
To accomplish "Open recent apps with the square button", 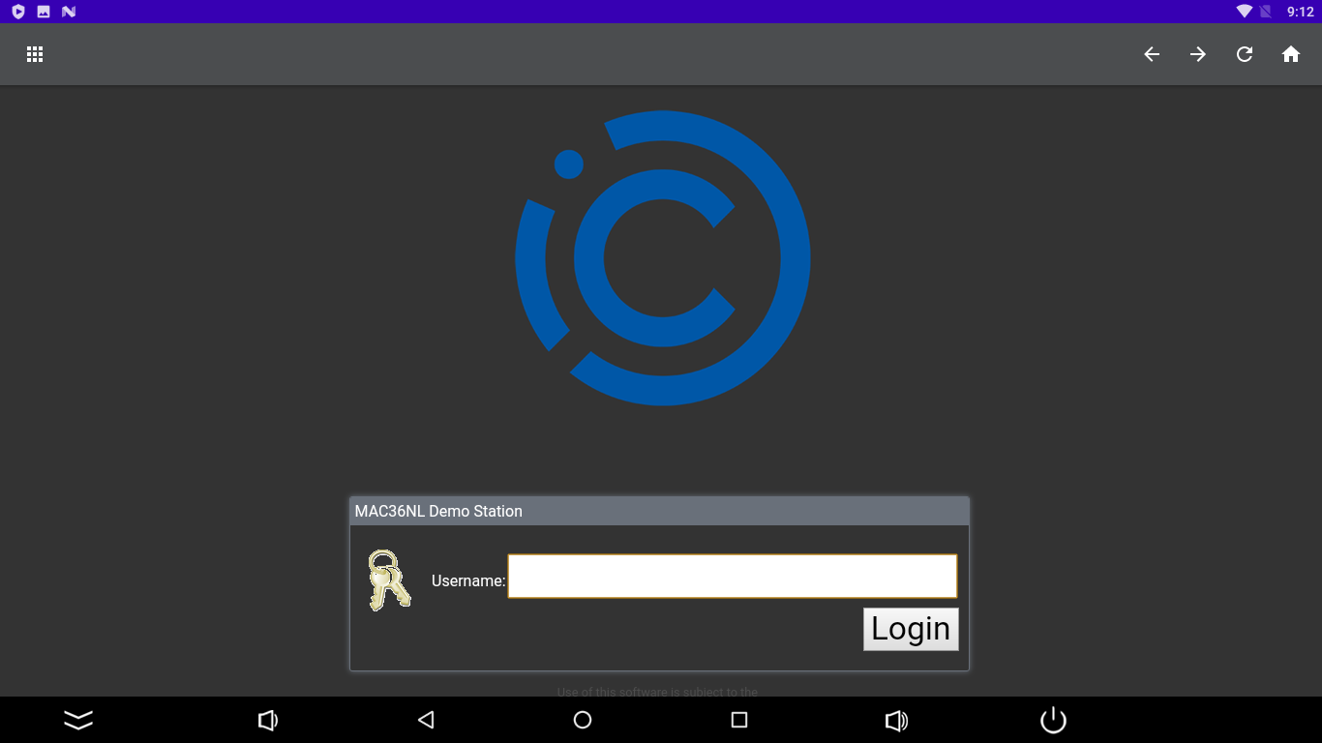I will click(739, 720).
